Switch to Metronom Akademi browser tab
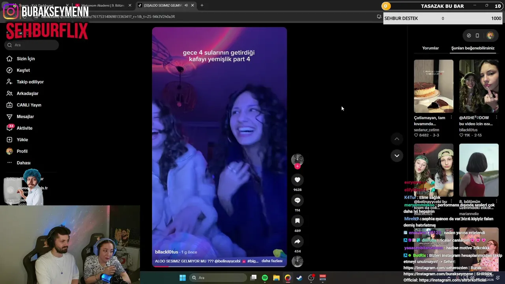505x284 pixels. (x=103, y=6)
